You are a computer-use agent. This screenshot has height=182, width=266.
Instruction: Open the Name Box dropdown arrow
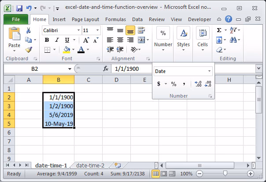pos(70,69)
